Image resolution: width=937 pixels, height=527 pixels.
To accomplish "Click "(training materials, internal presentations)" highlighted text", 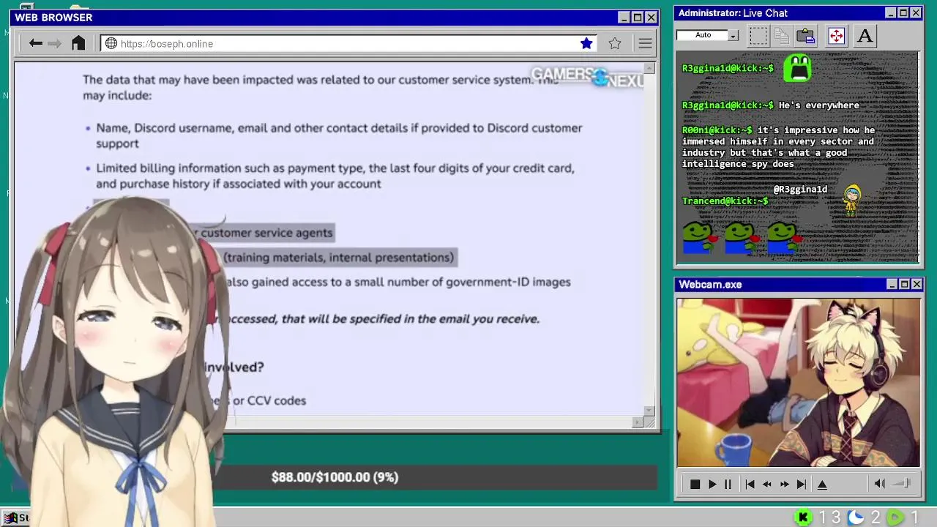I will point(338,257).
